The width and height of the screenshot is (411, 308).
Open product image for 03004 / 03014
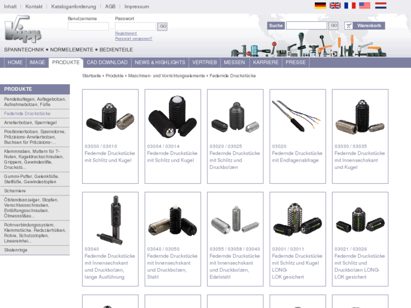point(173,116)
